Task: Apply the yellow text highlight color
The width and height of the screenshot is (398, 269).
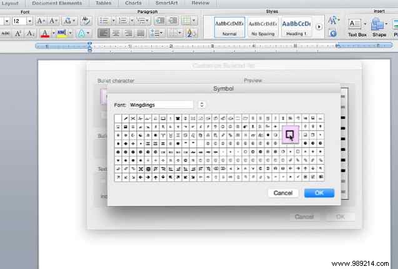Action: (x=62, y=33)
